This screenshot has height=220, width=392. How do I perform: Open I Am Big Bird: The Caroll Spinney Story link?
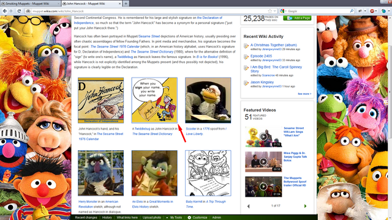tap(276, 69)
